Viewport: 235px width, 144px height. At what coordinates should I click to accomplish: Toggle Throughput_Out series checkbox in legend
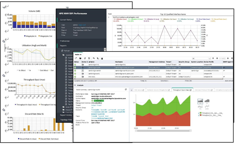click(199, 113)
